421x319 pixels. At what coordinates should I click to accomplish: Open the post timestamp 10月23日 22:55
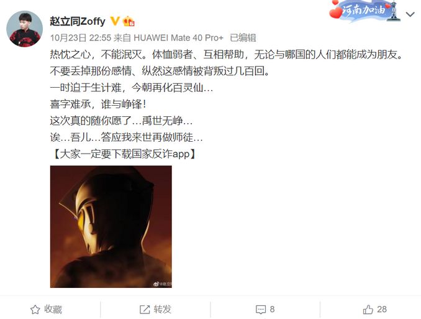81,38
